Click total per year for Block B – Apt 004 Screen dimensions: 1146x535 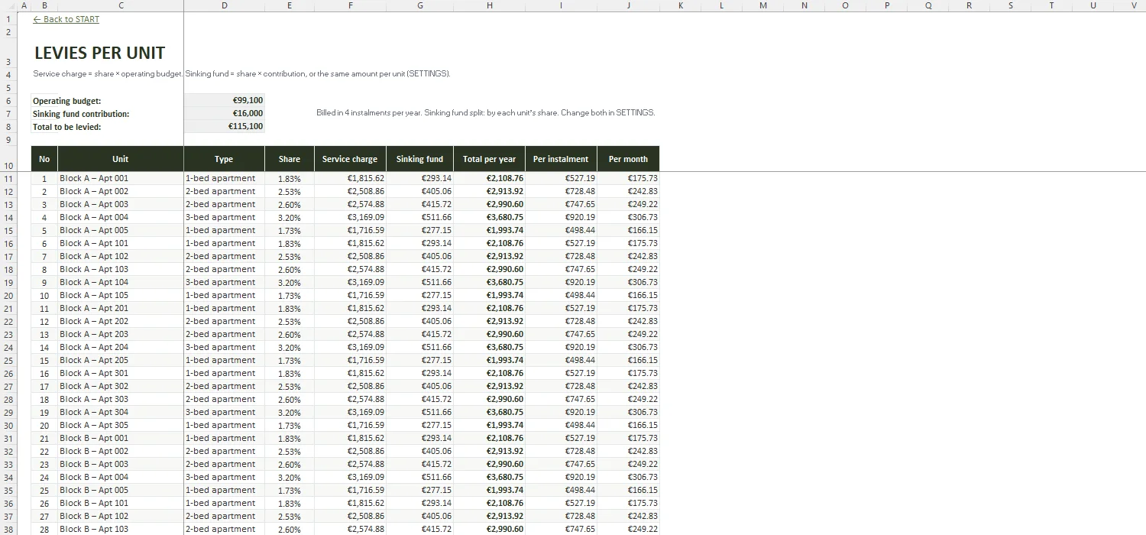point(489,477)
